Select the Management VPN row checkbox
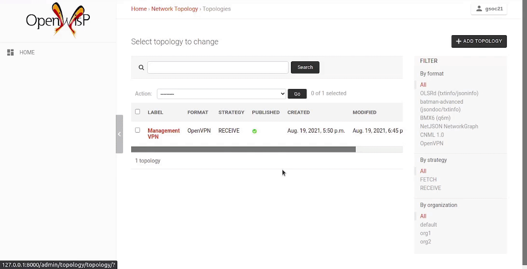This screenshot has width=527, height=269. click(138, 130)
